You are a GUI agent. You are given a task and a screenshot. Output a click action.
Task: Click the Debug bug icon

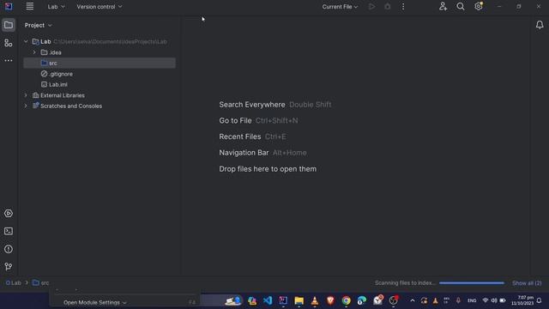[x=387, y=6]
